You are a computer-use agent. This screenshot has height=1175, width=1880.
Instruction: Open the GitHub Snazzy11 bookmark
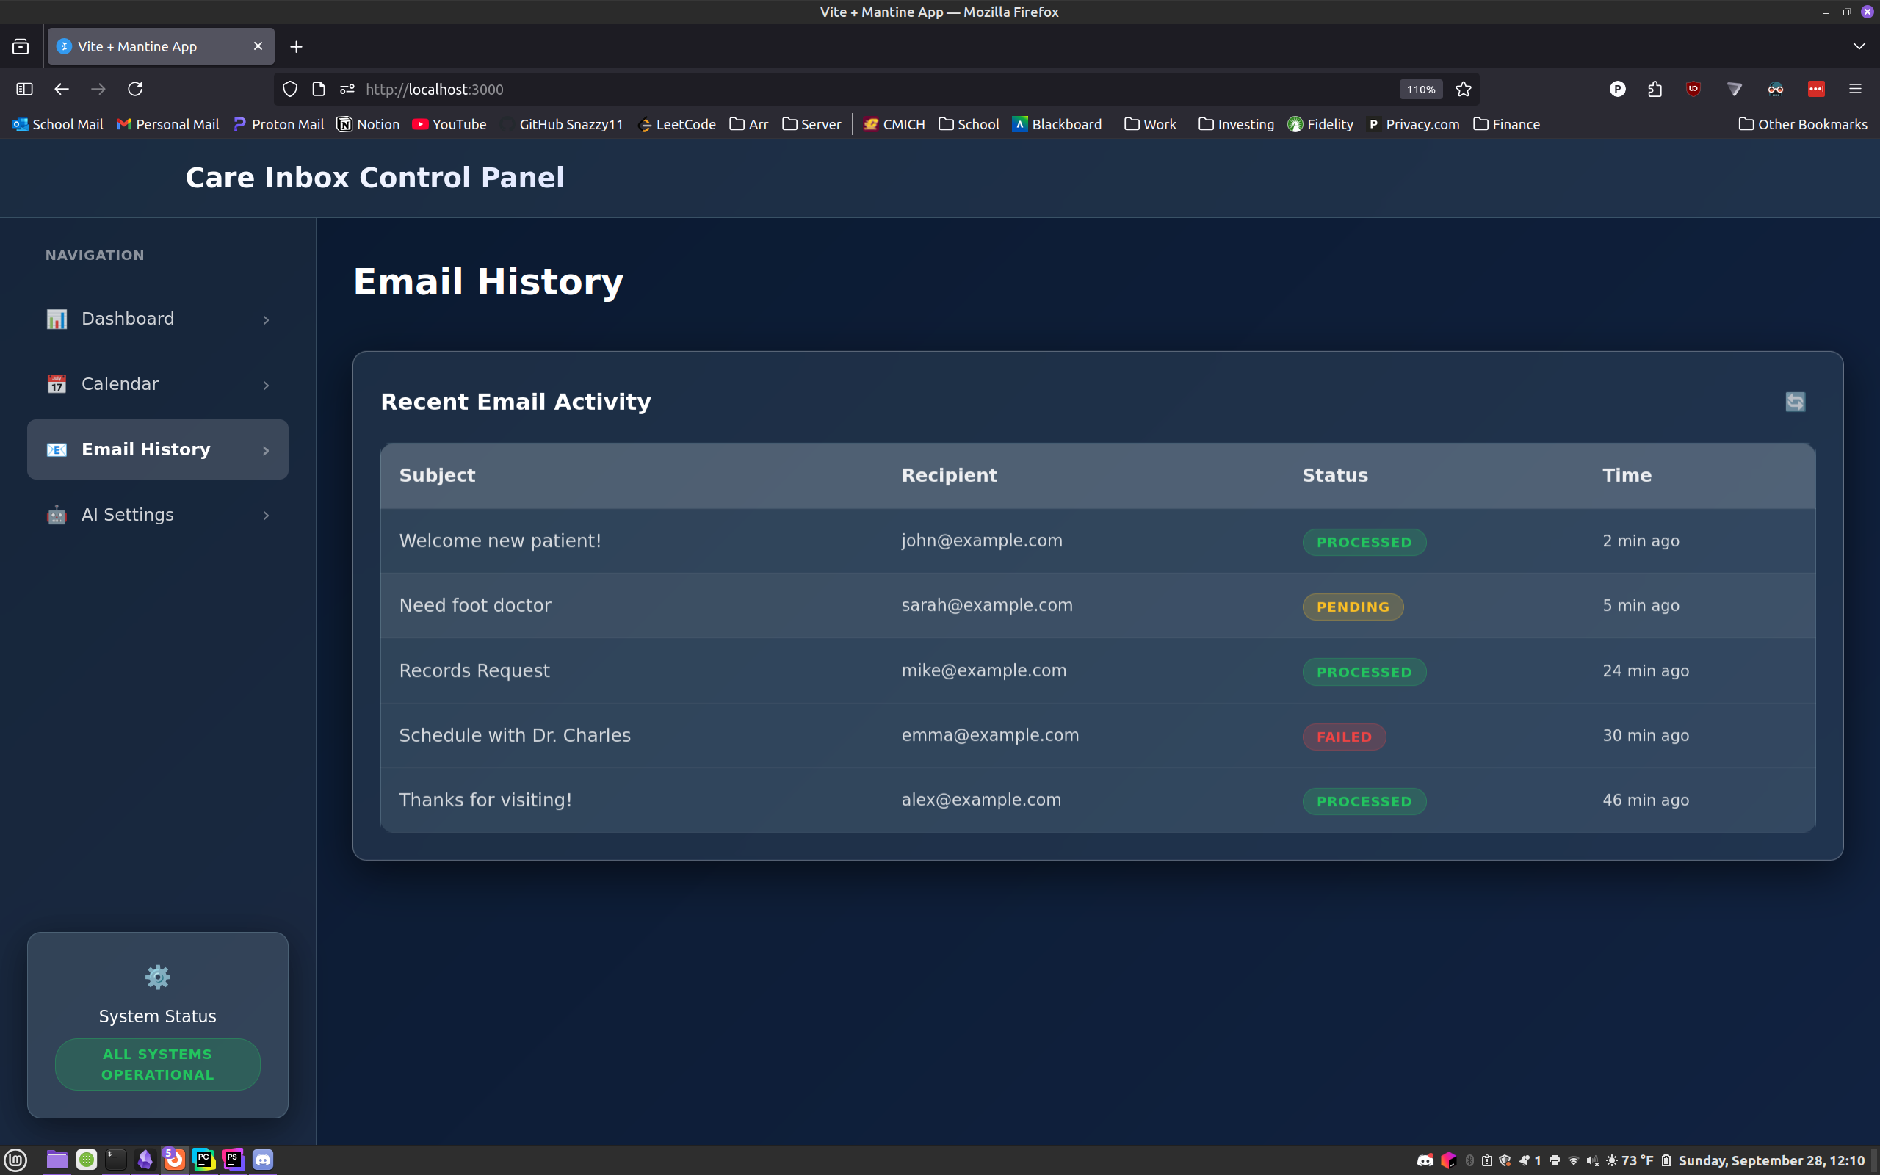click(570, 124)
